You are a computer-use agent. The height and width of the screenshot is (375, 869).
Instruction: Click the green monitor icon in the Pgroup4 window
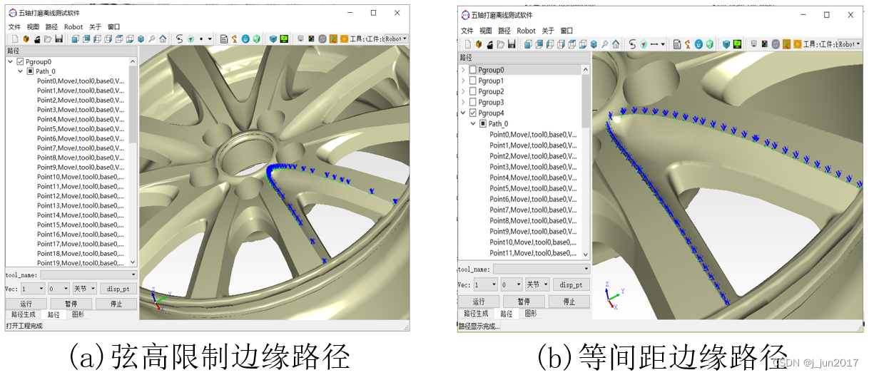click(x=738, y=44)
